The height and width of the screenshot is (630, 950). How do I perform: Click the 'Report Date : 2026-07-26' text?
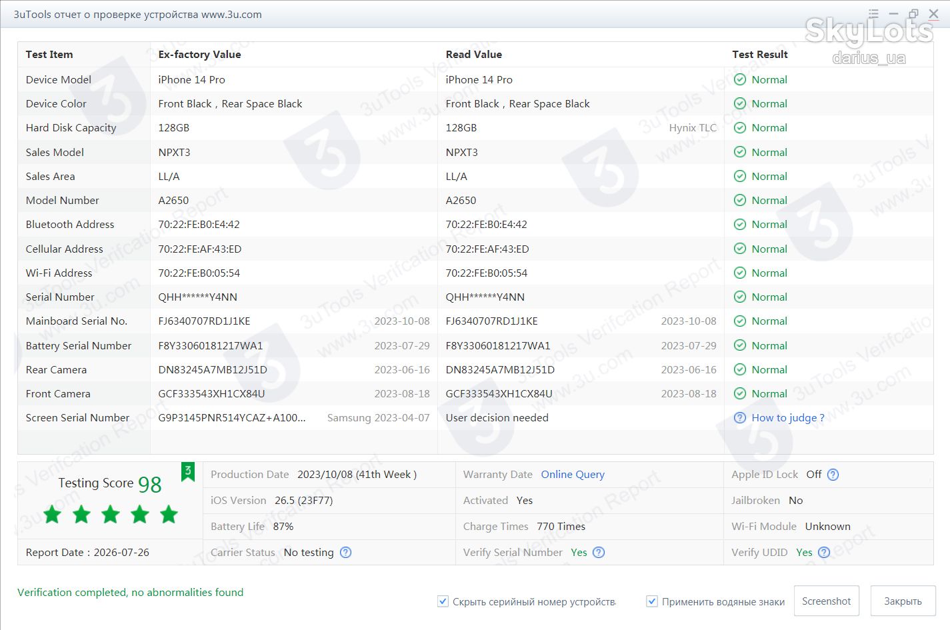point(87,553)
